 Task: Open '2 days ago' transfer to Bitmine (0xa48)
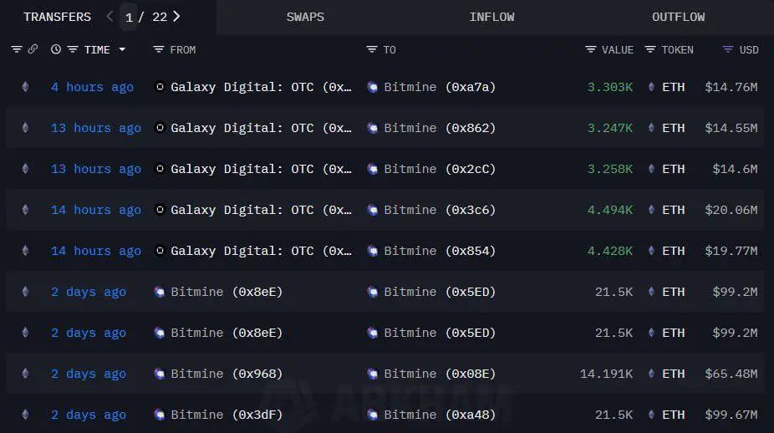pos(89,415)
